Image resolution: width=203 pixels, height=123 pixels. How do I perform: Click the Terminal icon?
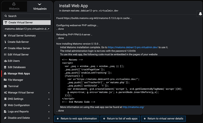(x=5, y=86)
